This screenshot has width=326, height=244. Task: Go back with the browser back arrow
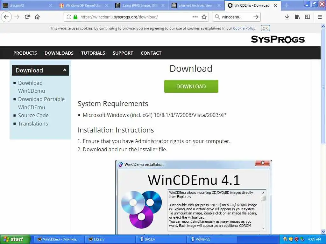tap(6, 17)
